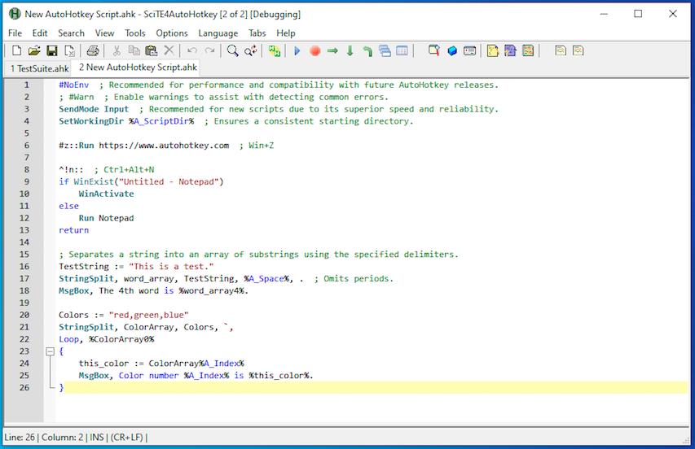
Task: Cut selection with scissors icon
Action: coord(117,51)
